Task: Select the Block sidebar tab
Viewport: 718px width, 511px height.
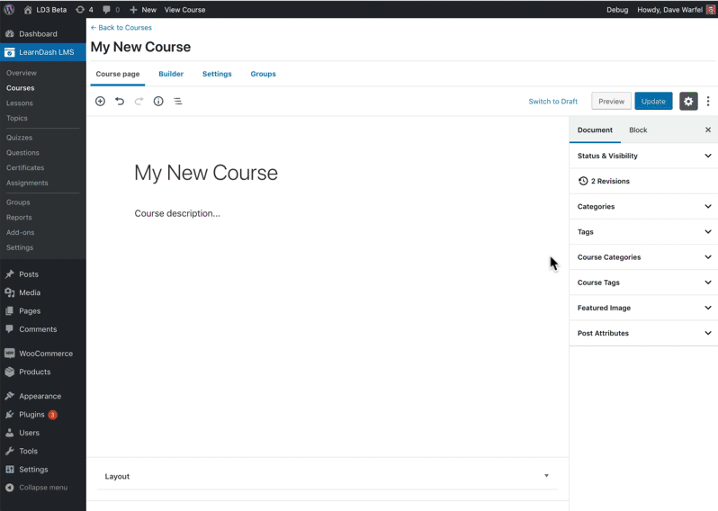Action: tap(638, 130)
